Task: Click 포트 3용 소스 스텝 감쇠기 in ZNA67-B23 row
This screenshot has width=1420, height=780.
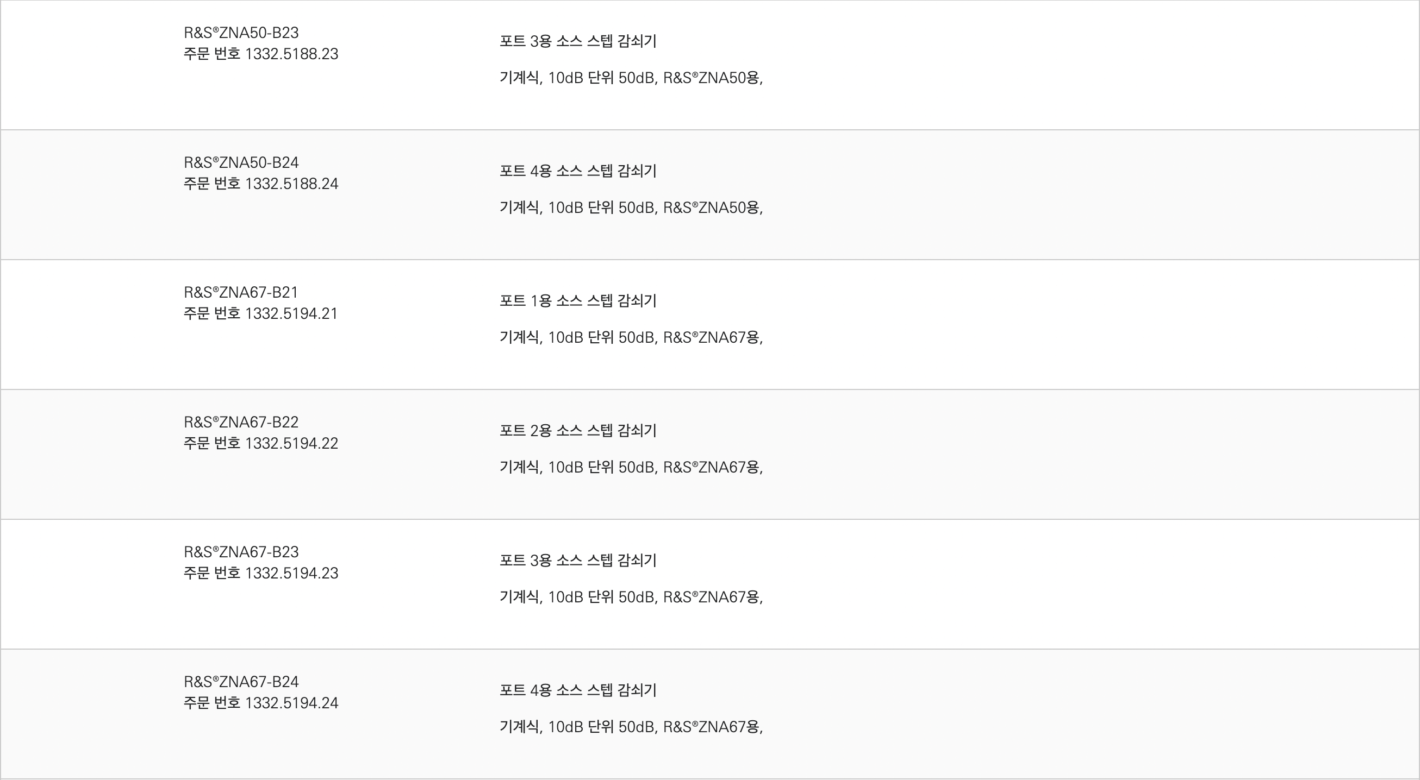Action: point(578,561)
